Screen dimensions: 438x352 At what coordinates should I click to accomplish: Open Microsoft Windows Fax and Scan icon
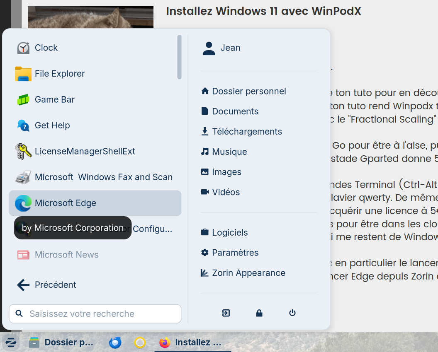click(x=23, y=177)
